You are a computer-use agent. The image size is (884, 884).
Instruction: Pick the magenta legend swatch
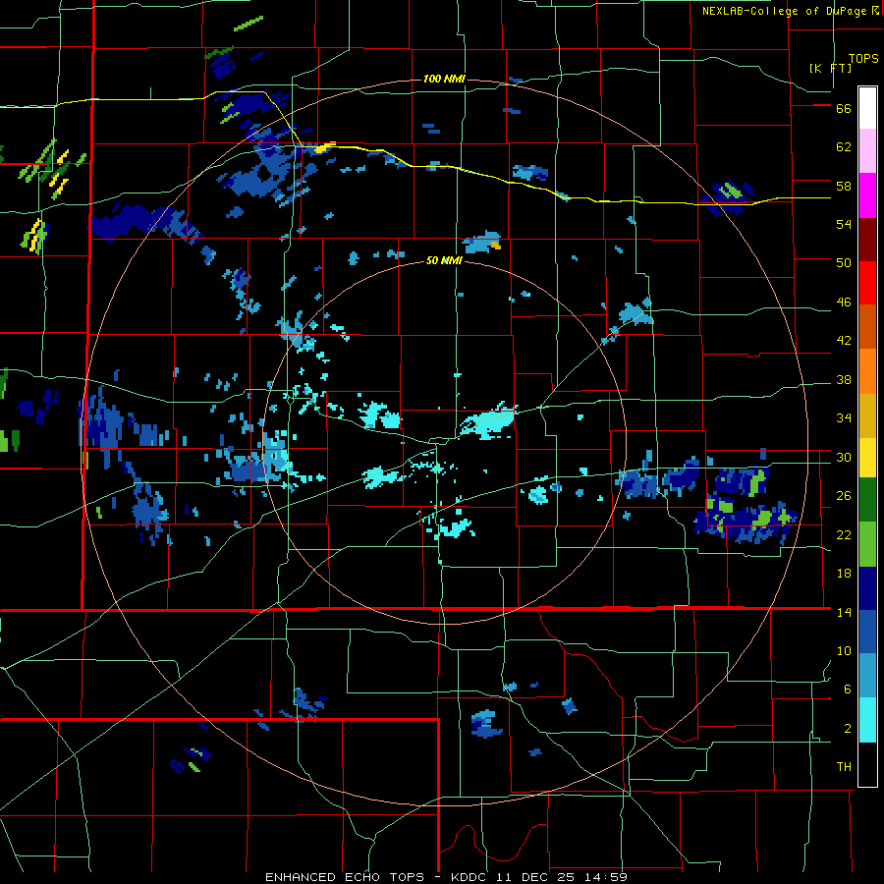867,195
